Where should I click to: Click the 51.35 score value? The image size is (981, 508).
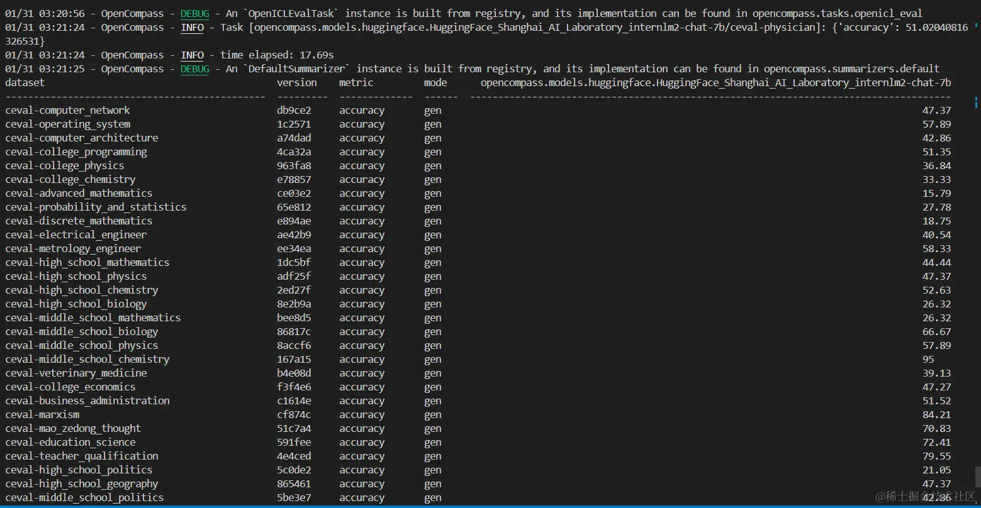[937, 152]
